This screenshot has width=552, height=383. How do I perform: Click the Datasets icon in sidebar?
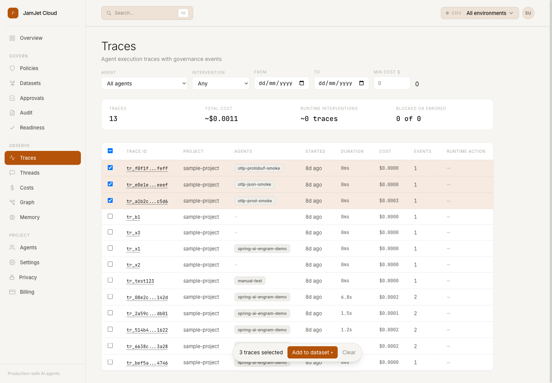pos(12,83)
